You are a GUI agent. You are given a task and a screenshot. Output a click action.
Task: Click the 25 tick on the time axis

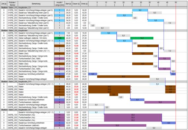[132, 3]
